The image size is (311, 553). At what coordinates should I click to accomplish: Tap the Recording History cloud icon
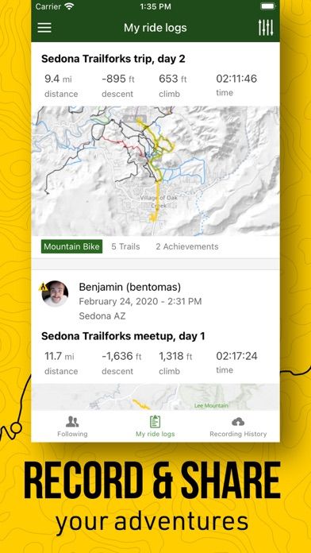click(x=238, y=421)
